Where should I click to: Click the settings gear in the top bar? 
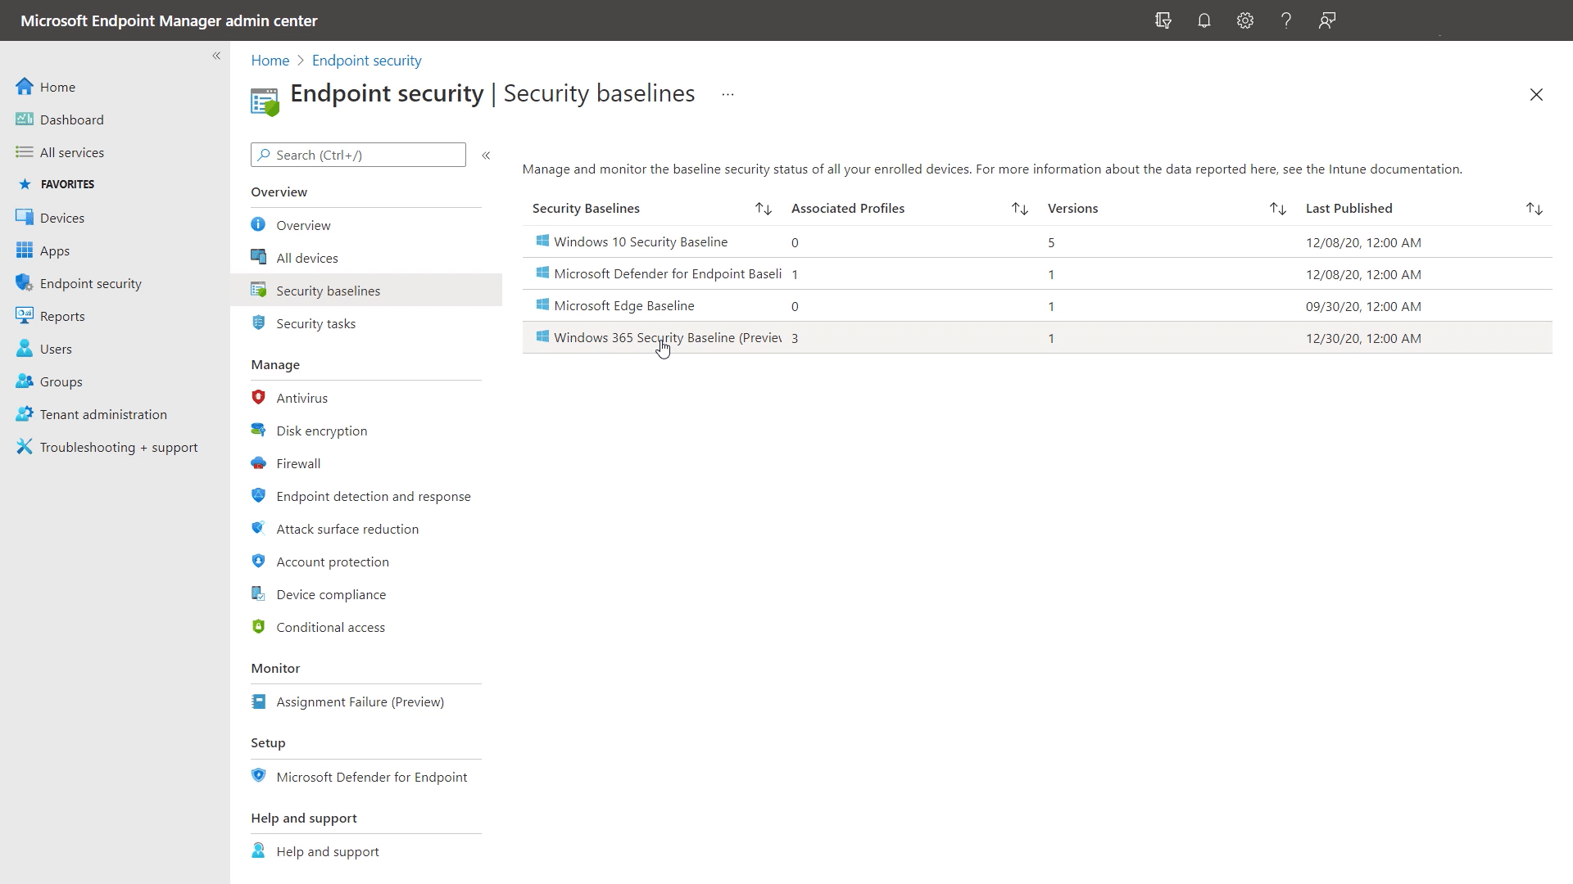pos(1245,20)
